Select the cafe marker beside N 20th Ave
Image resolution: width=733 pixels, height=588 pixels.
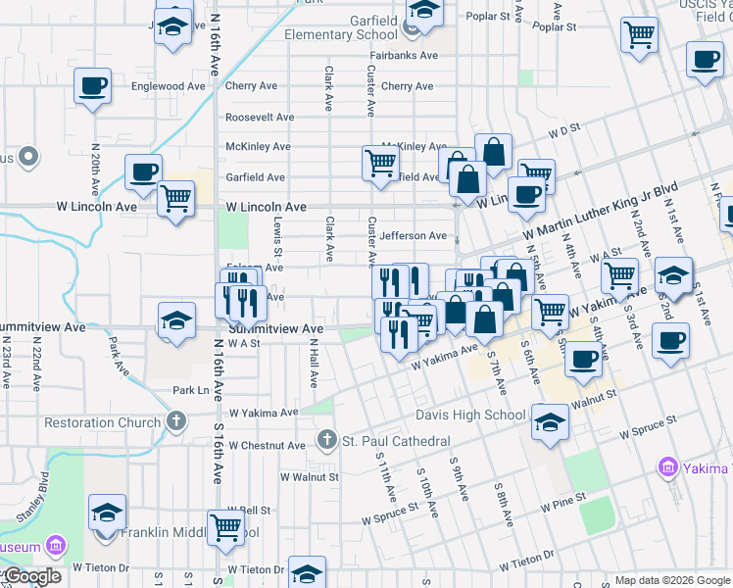(x=143, y=174)
